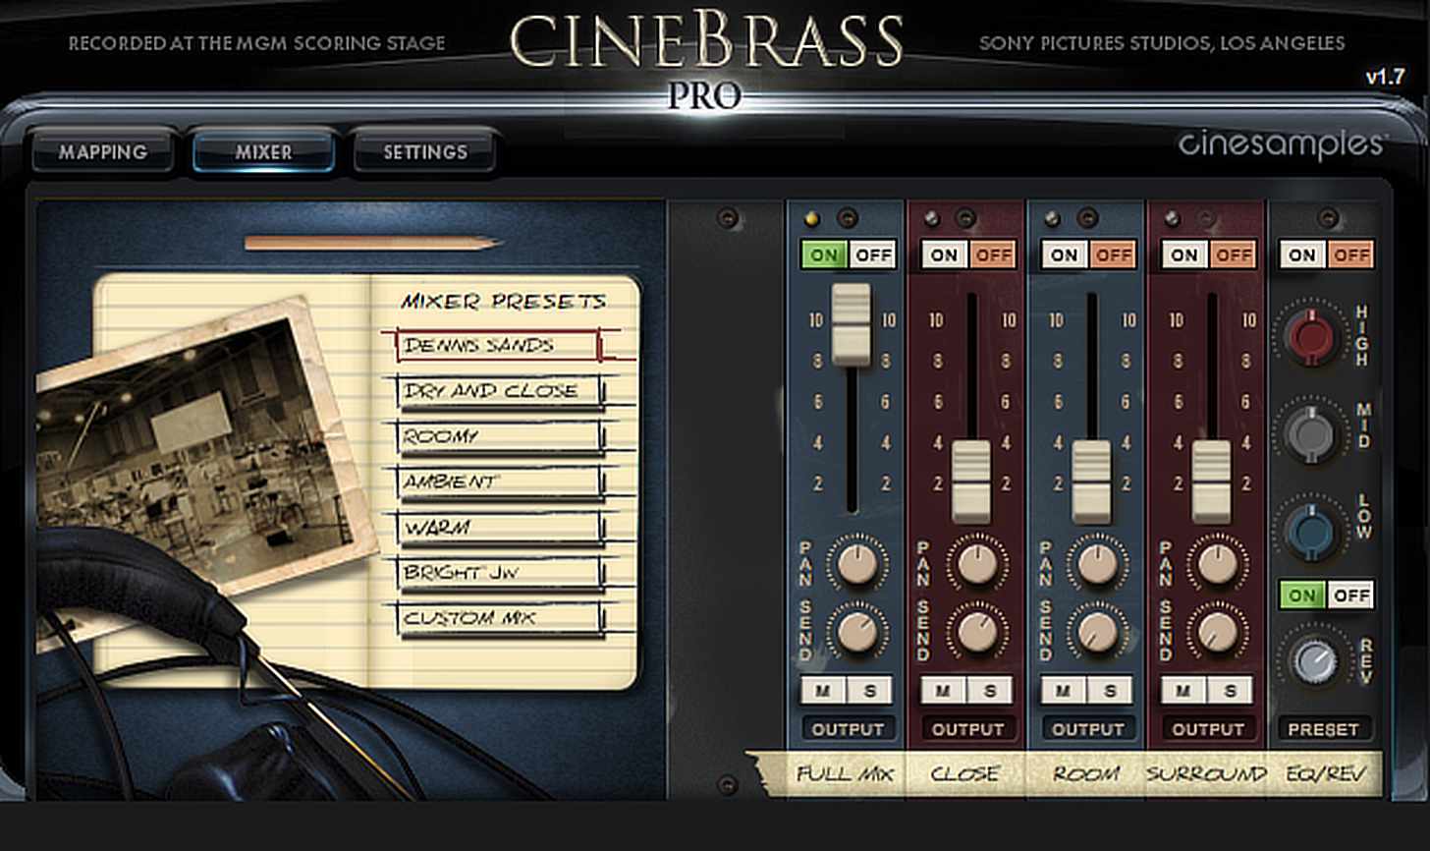The image size is (1430, 851).
Task: Open the Room channel Output selector
Action: 1087,729
